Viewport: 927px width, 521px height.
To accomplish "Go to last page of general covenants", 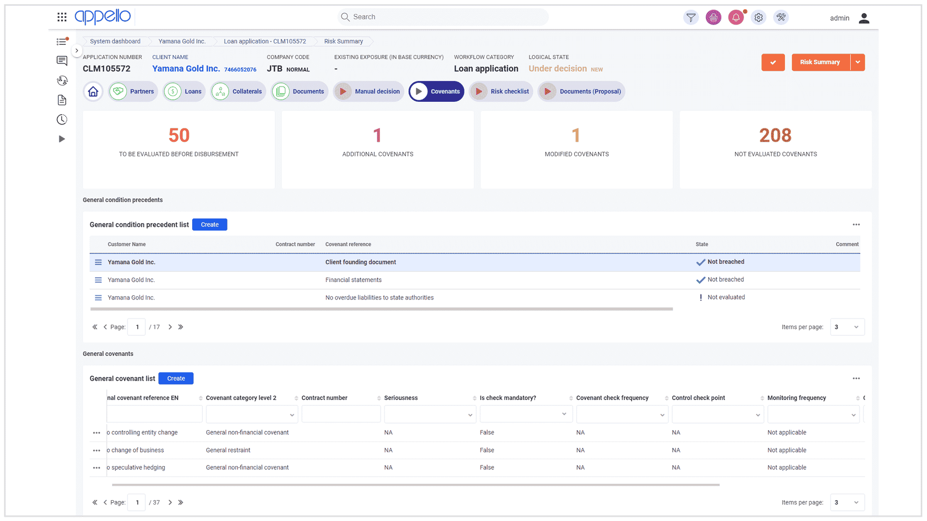I will 181,503.
